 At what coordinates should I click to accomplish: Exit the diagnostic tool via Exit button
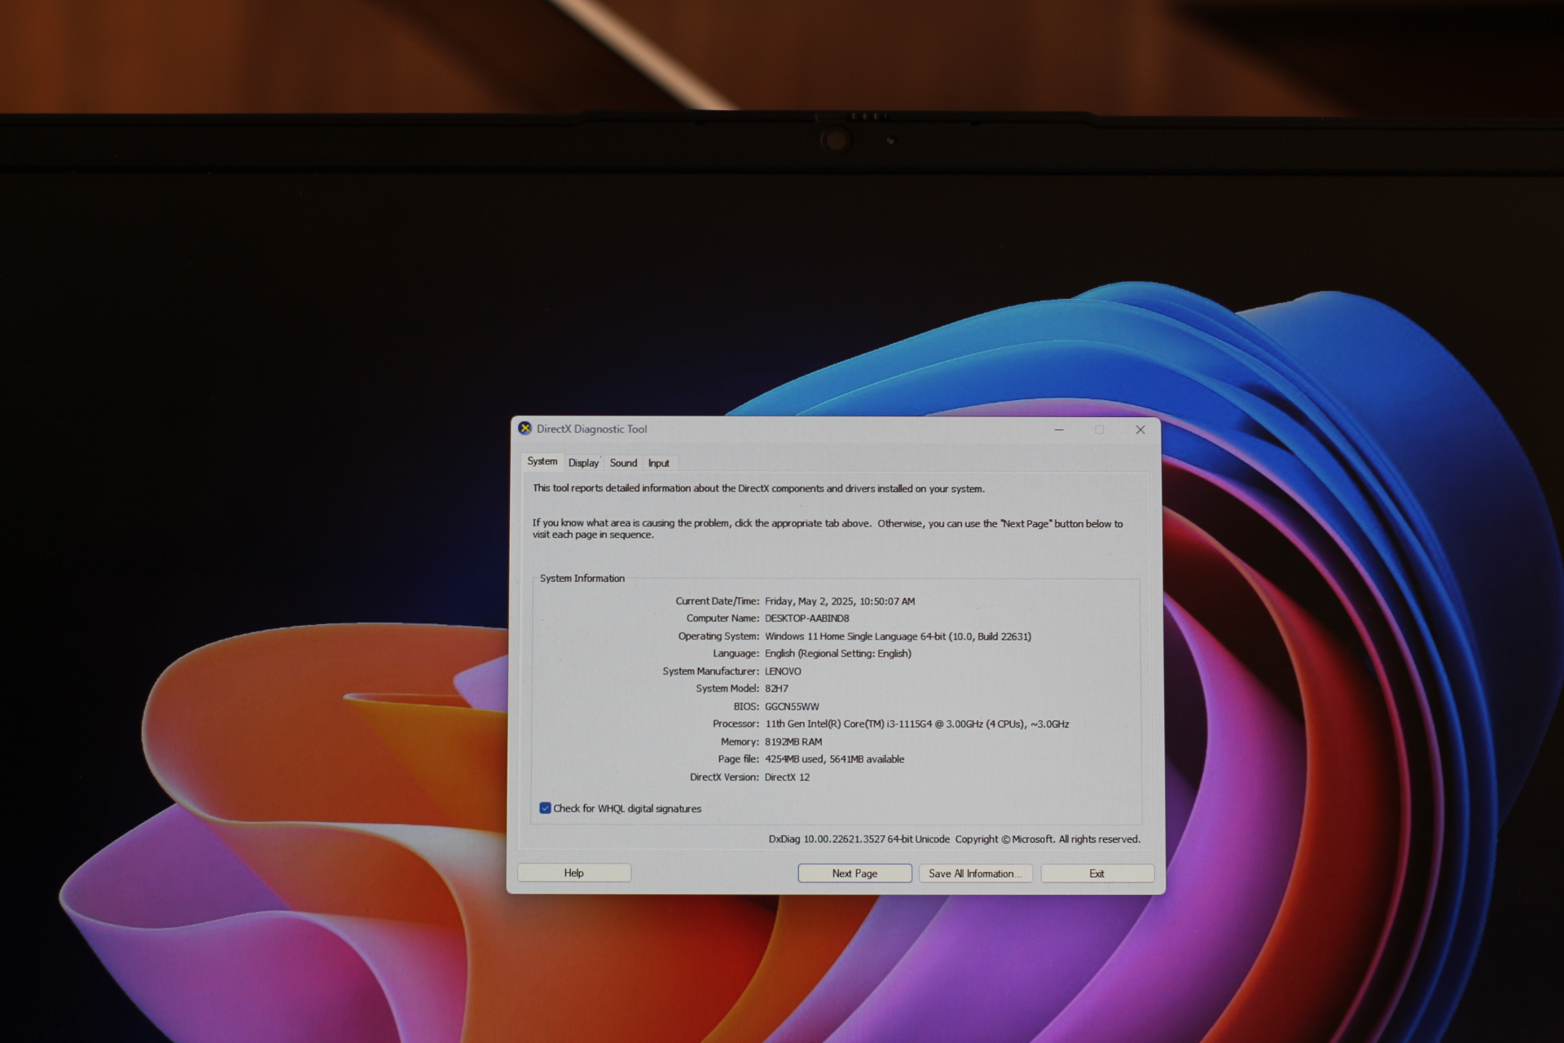click(1096, 874)
